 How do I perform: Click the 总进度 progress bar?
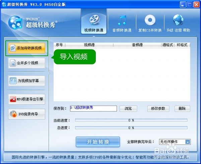[131, 128]
